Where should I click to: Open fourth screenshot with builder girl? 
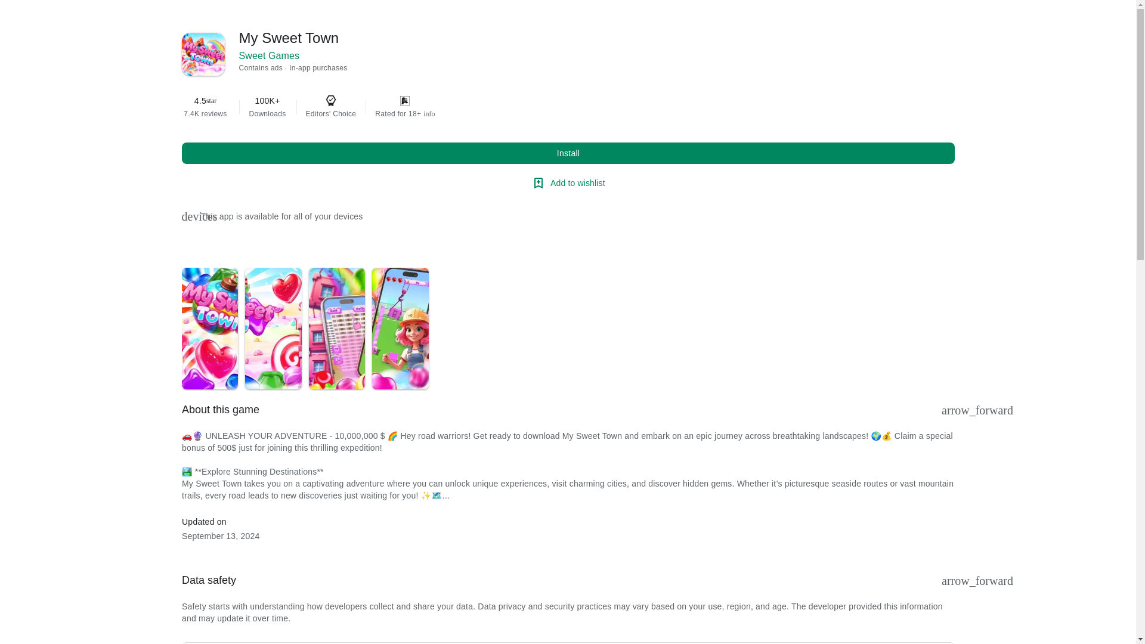point(400,329)
